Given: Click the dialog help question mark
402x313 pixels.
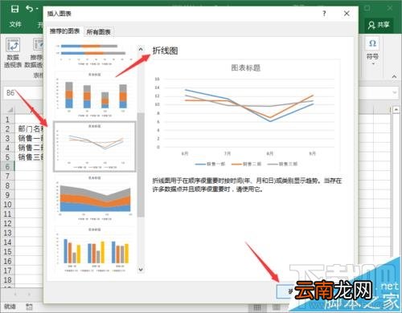Looking at the screenshot, I should 324,14.
